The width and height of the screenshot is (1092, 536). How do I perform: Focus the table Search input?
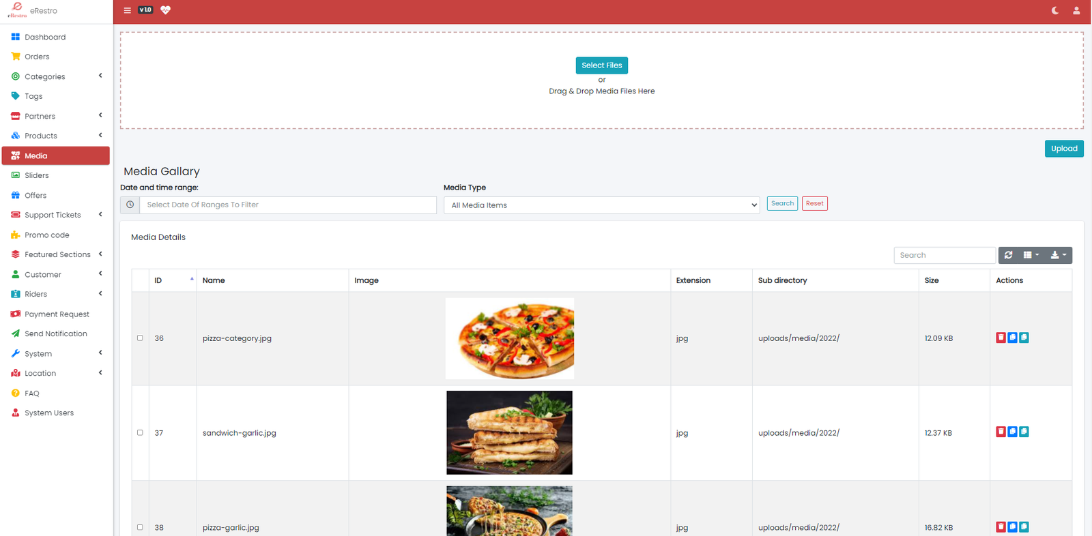point(945,255)
